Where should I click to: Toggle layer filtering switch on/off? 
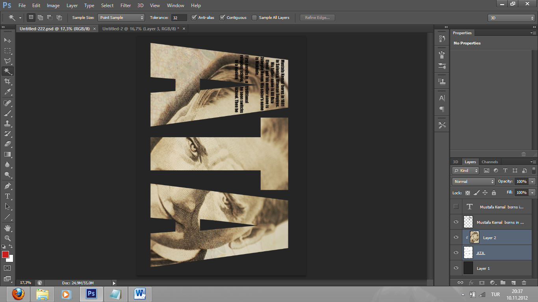pos(534,170)
